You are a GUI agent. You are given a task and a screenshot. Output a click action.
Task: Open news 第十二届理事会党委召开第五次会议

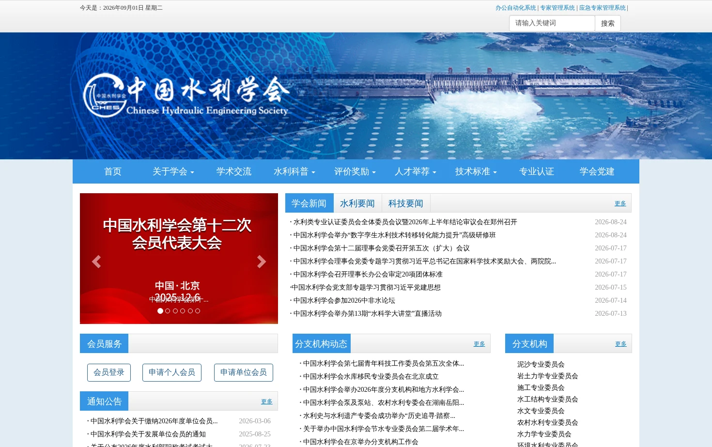(x=382, y=248)
